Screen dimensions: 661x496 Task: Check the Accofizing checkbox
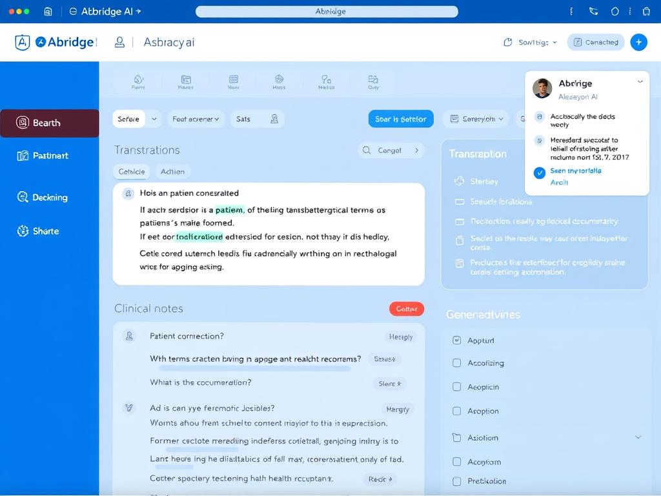coord(456,363)
